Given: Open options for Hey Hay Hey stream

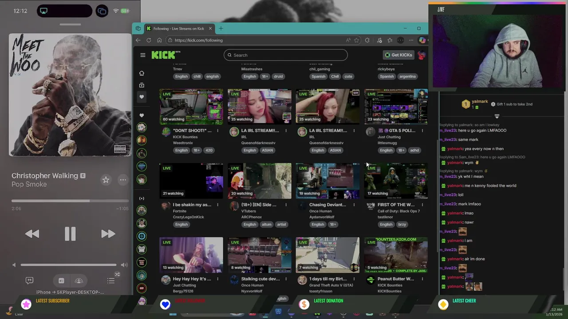Looking at the screenshot, I should (217, 279).
